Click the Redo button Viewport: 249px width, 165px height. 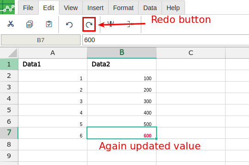[89, 24]
